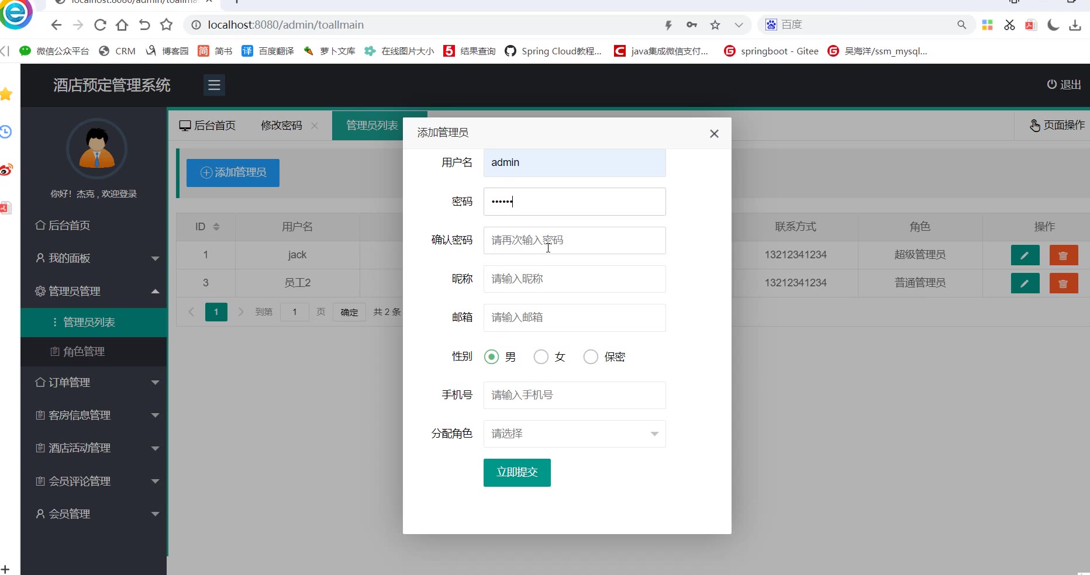Click the browser refresh icon

pyautogui.click(x=100, y=25)
